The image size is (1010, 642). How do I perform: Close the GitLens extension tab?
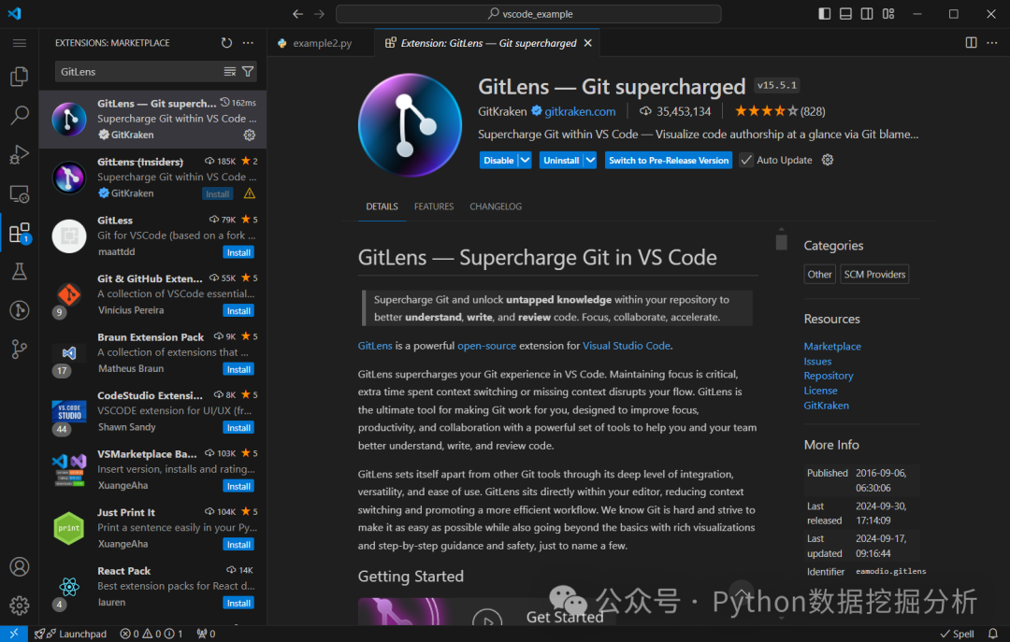pyautogui.click(x=588, y=43)
